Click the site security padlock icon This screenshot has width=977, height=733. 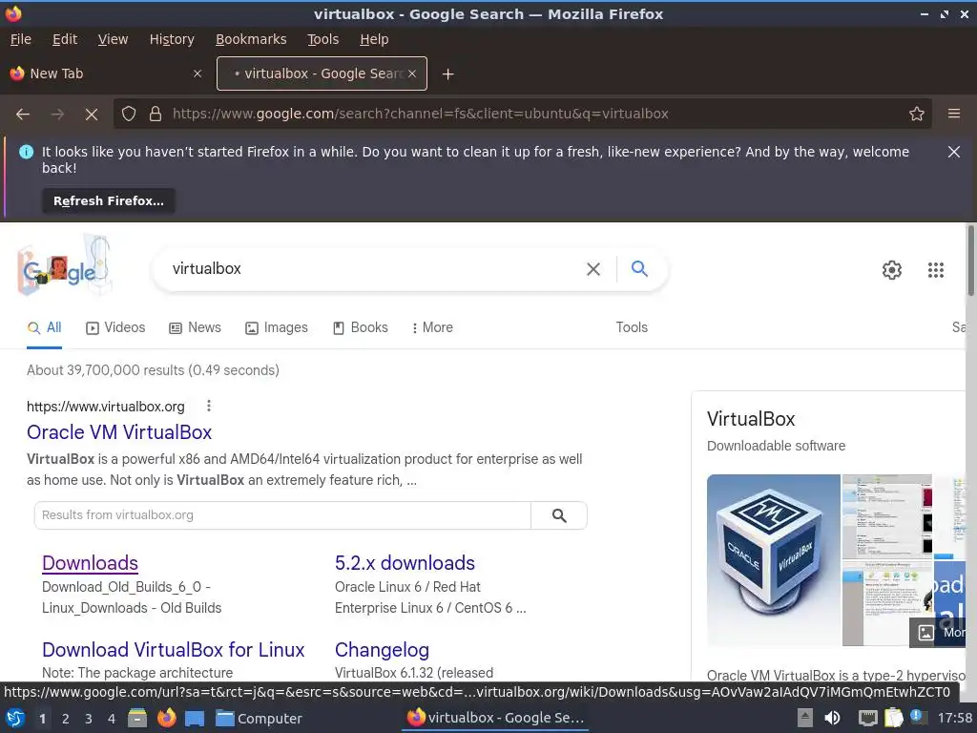[156, 115]
